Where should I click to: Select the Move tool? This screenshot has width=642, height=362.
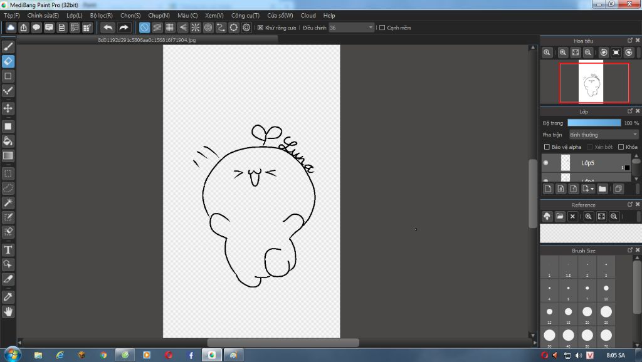click(8, 108)
